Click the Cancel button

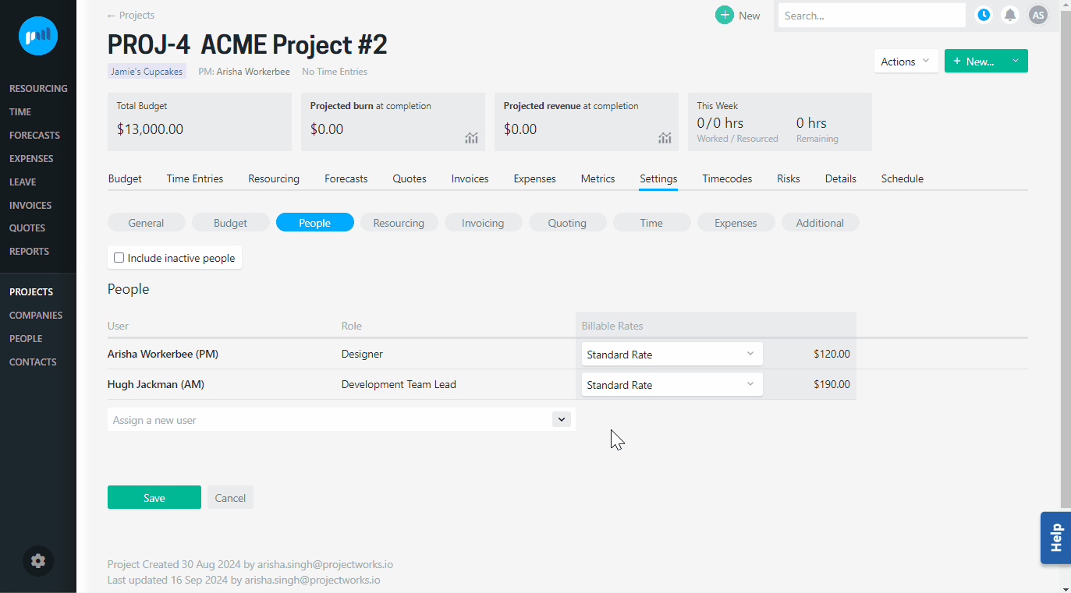[230, 498]
